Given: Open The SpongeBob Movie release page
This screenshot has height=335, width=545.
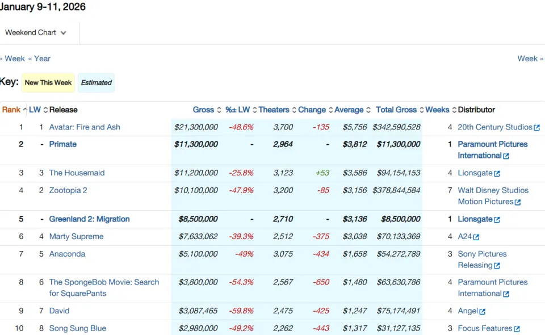Looking at the screenshot, I should (x=104, y=288).
